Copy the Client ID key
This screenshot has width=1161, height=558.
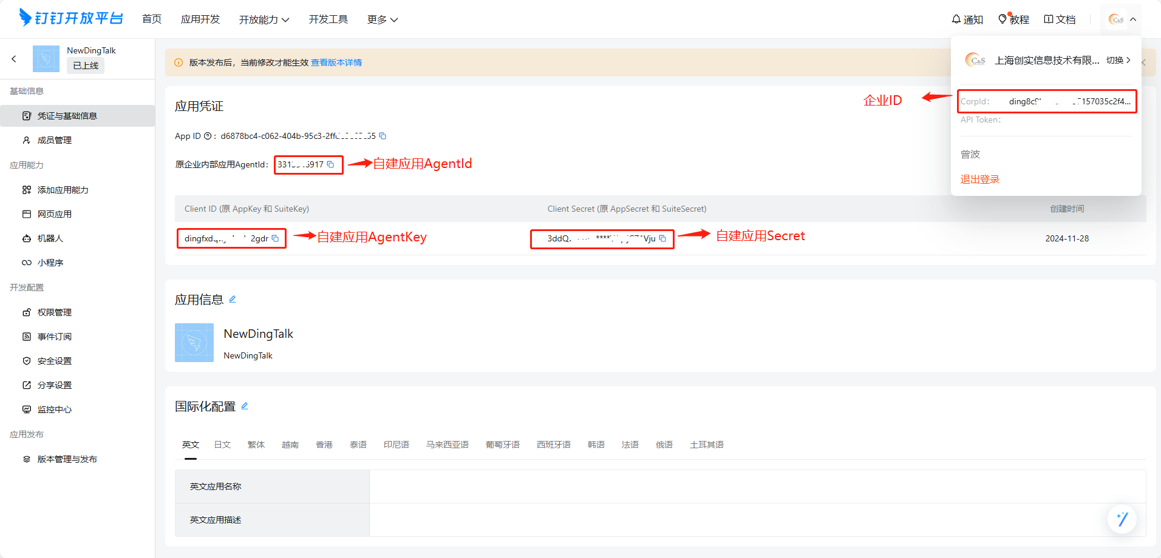pos(275,238)
